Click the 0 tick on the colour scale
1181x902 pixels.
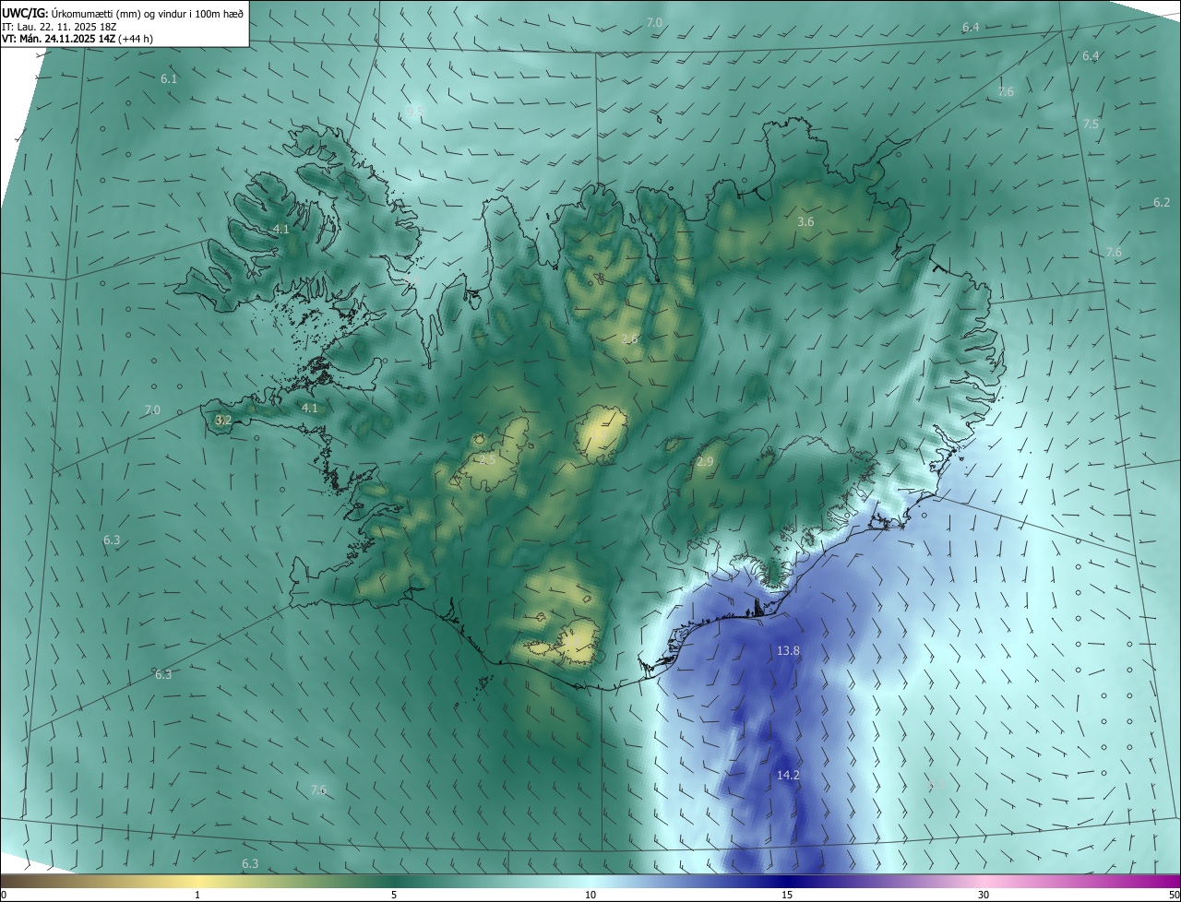(x=3, y=895)
